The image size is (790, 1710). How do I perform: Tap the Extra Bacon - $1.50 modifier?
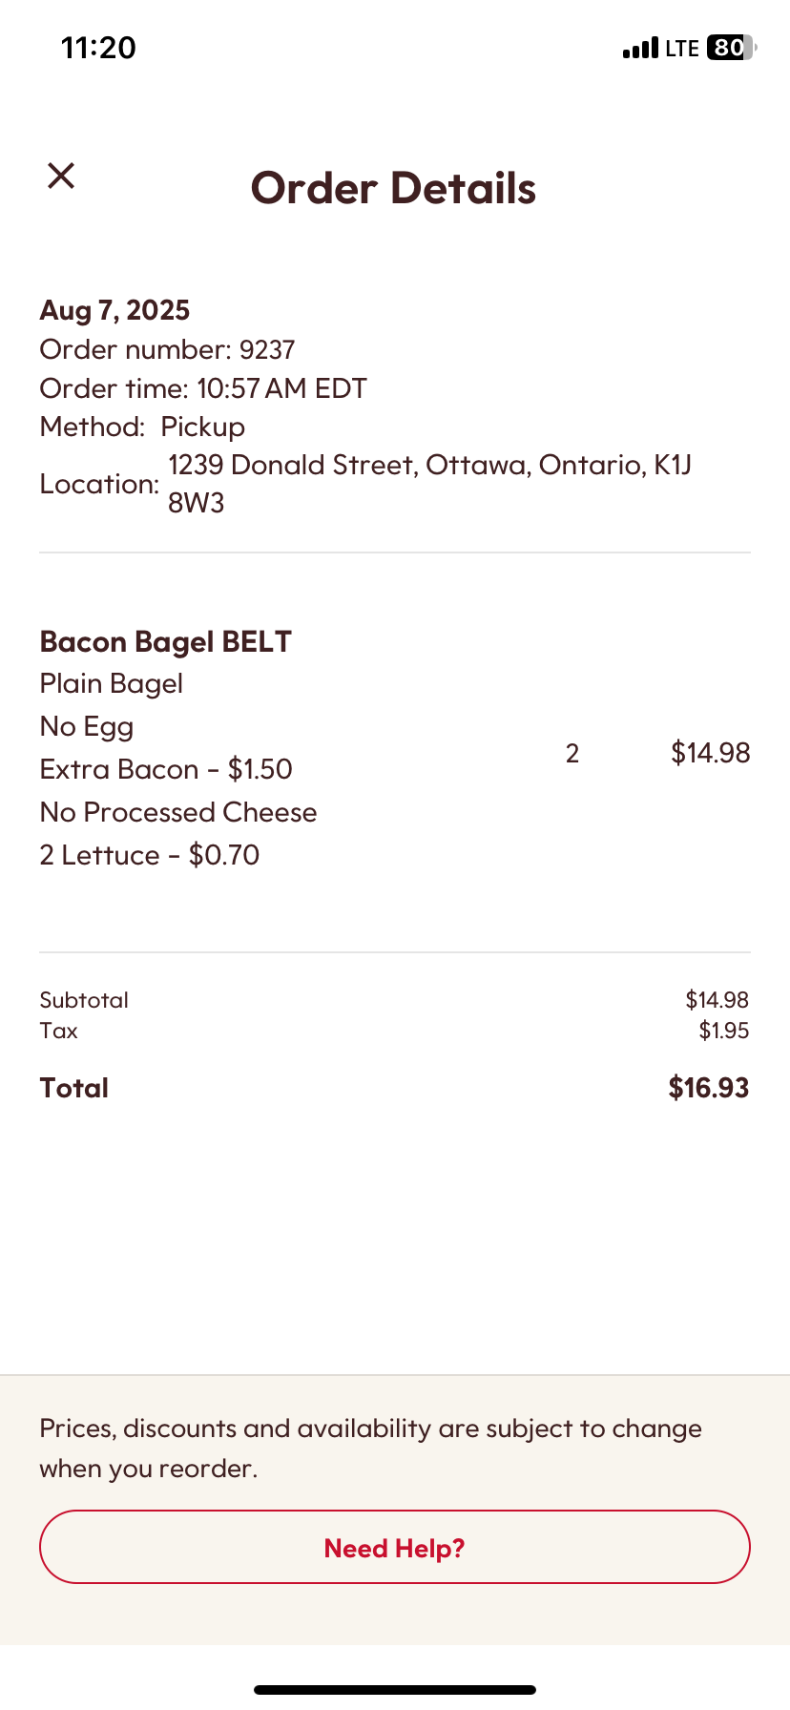pyautogui.click(x=166, y=769)
